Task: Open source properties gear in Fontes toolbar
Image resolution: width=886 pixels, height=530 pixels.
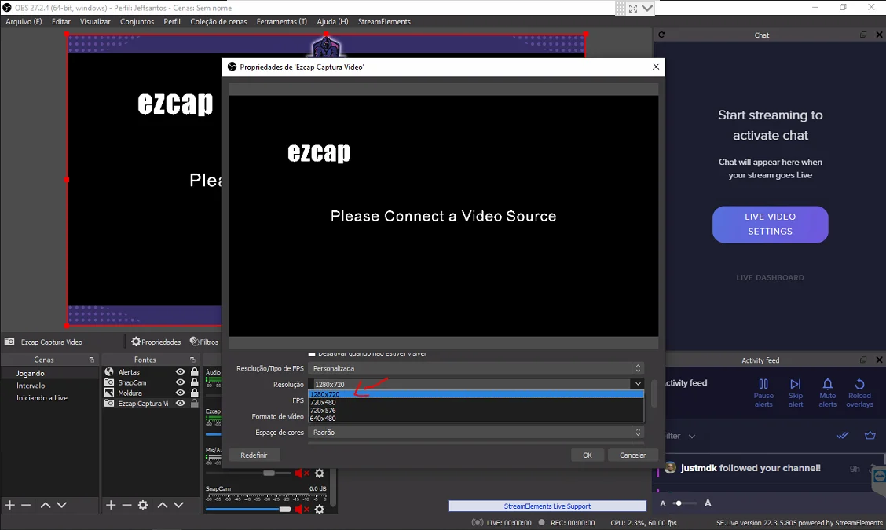Action: click(143, 505)
